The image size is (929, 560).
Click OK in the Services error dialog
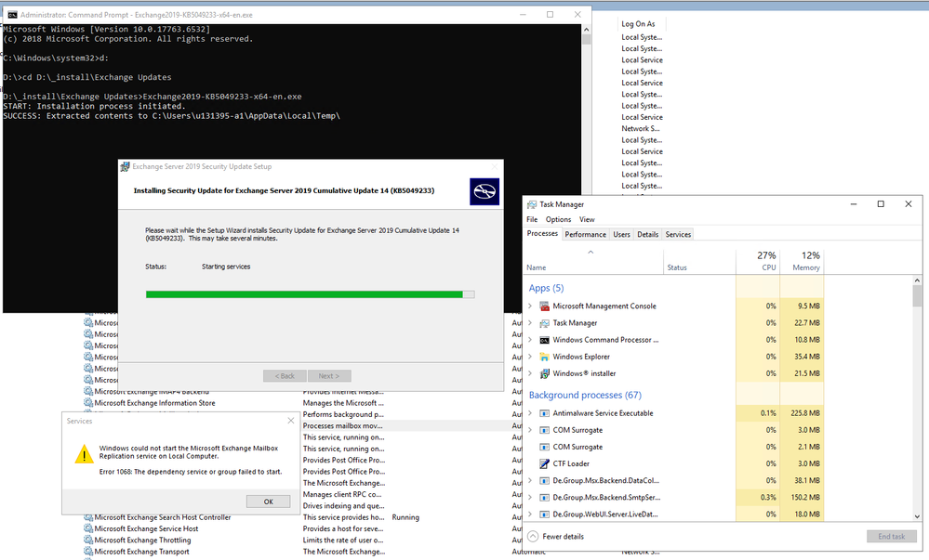[x=269, y=501]
